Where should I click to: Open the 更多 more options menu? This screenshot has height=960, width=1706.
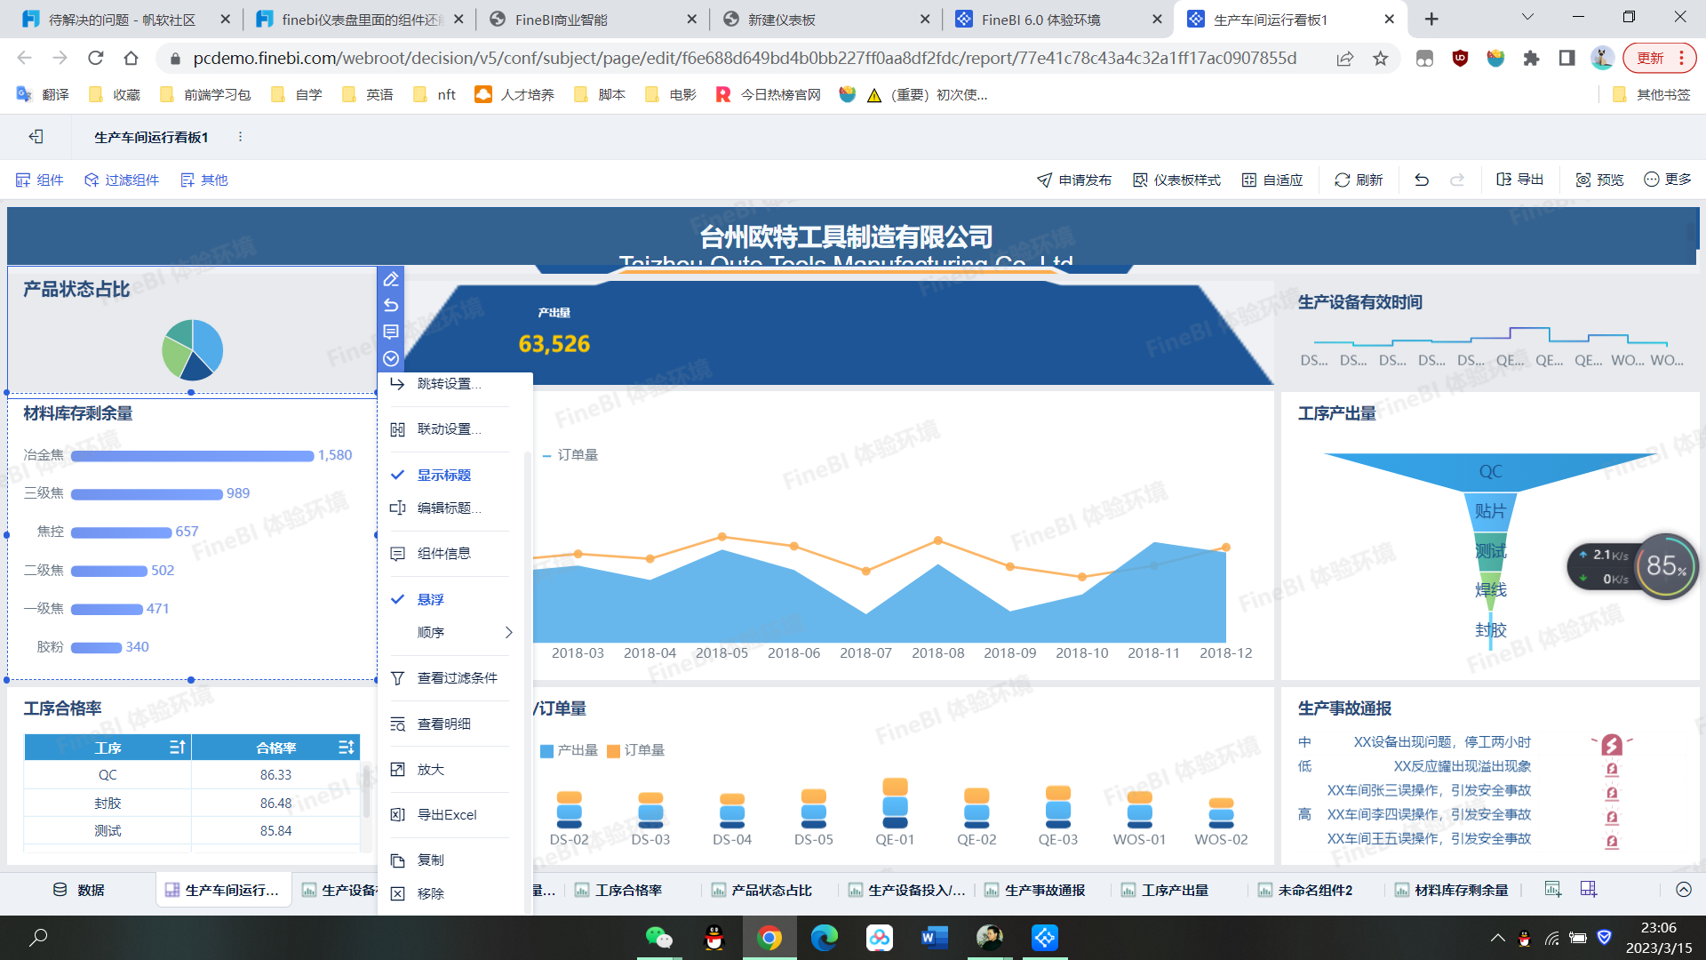click(1668, 180)
